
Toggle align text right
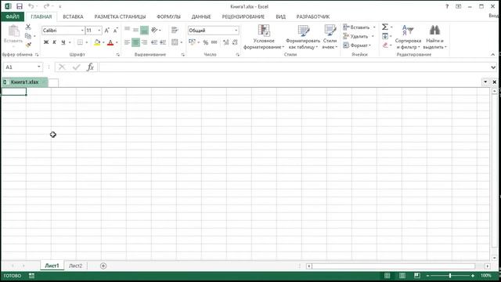(x=144, y=42)
